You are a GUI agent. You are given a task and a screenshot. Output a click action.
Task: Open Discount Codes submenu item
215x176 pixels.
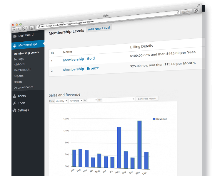click(24, 87)
